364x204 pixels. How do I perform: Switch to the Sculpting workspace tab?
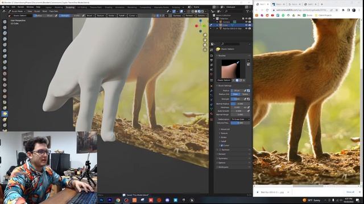click(x=70, y=7)
